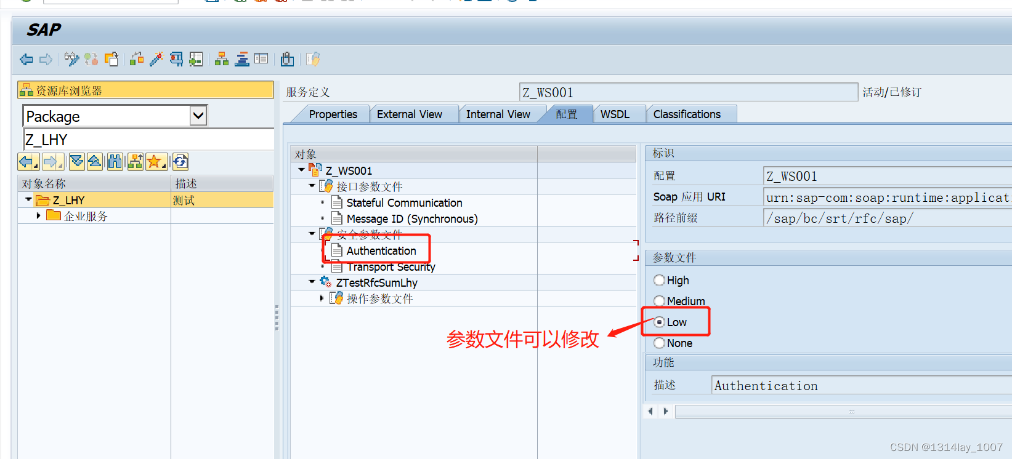Switch to the Internal View tab
Screen dimensions: 1012x459
[x=498, y=114]
